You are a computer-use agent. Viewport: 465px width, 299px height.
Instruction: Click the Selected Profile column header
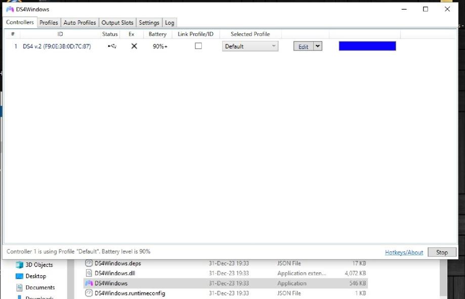[x=250, y=34]
